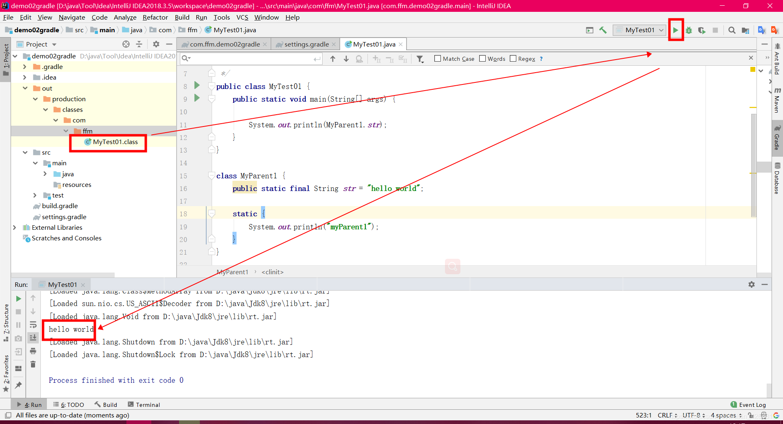Open Project Structure icon in toolbar
783x424 pixels.
pyautogui.click(x=745, y=30)
